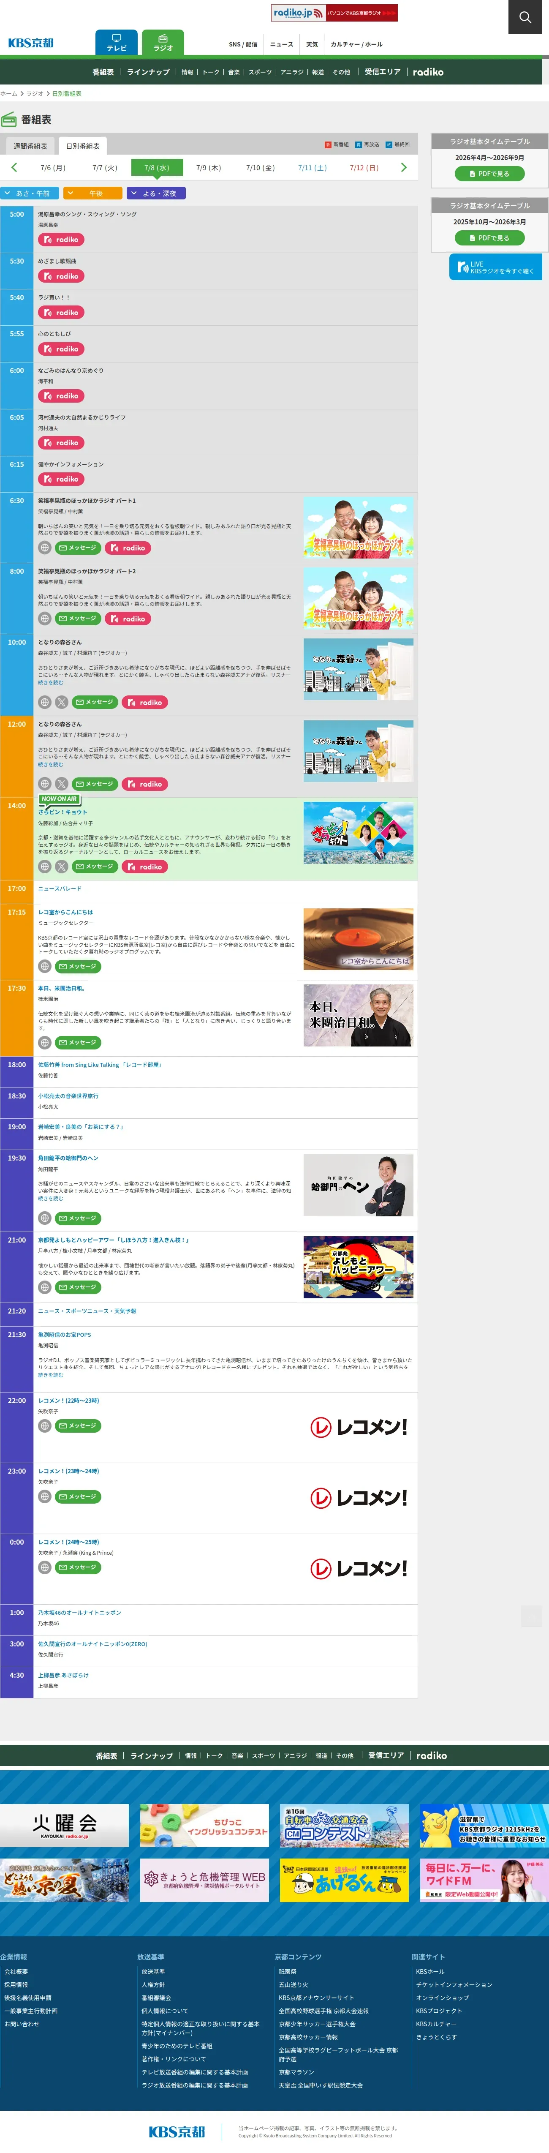Screen dimensions: 549x2153
Task: Select the 7/12 (日) date tab
Action: pos(364,168)
